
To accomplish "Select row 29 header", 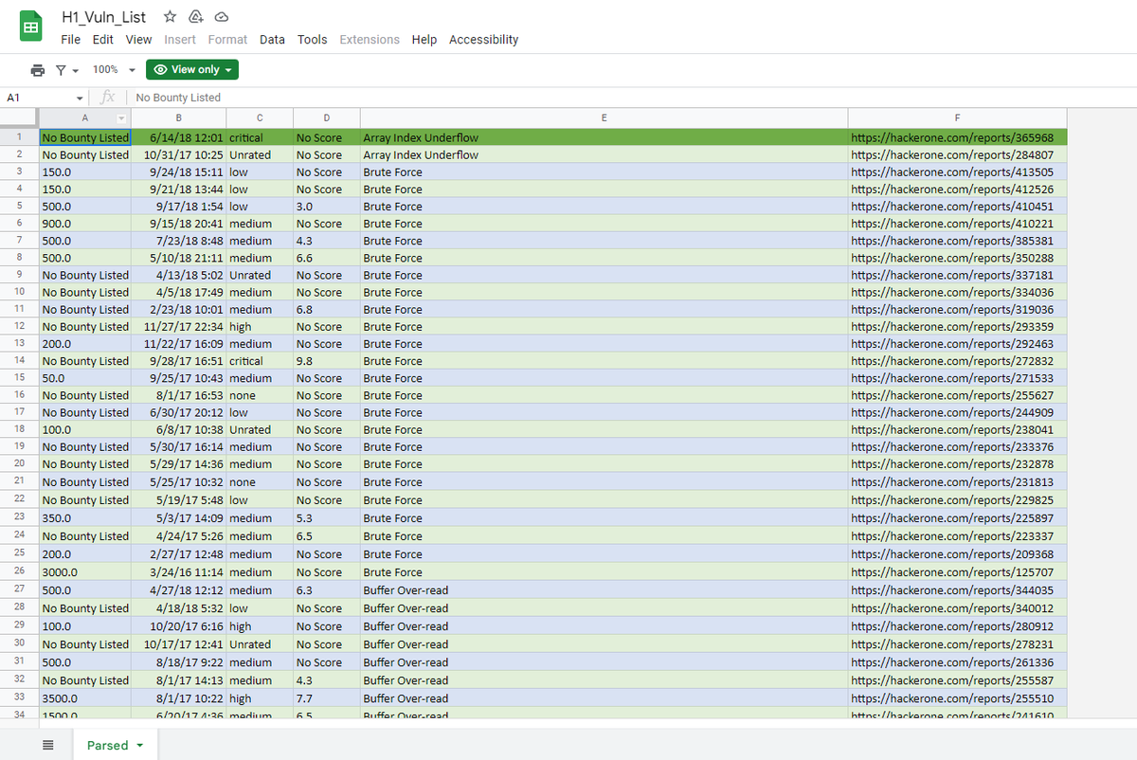I will (x=19, y=626).
